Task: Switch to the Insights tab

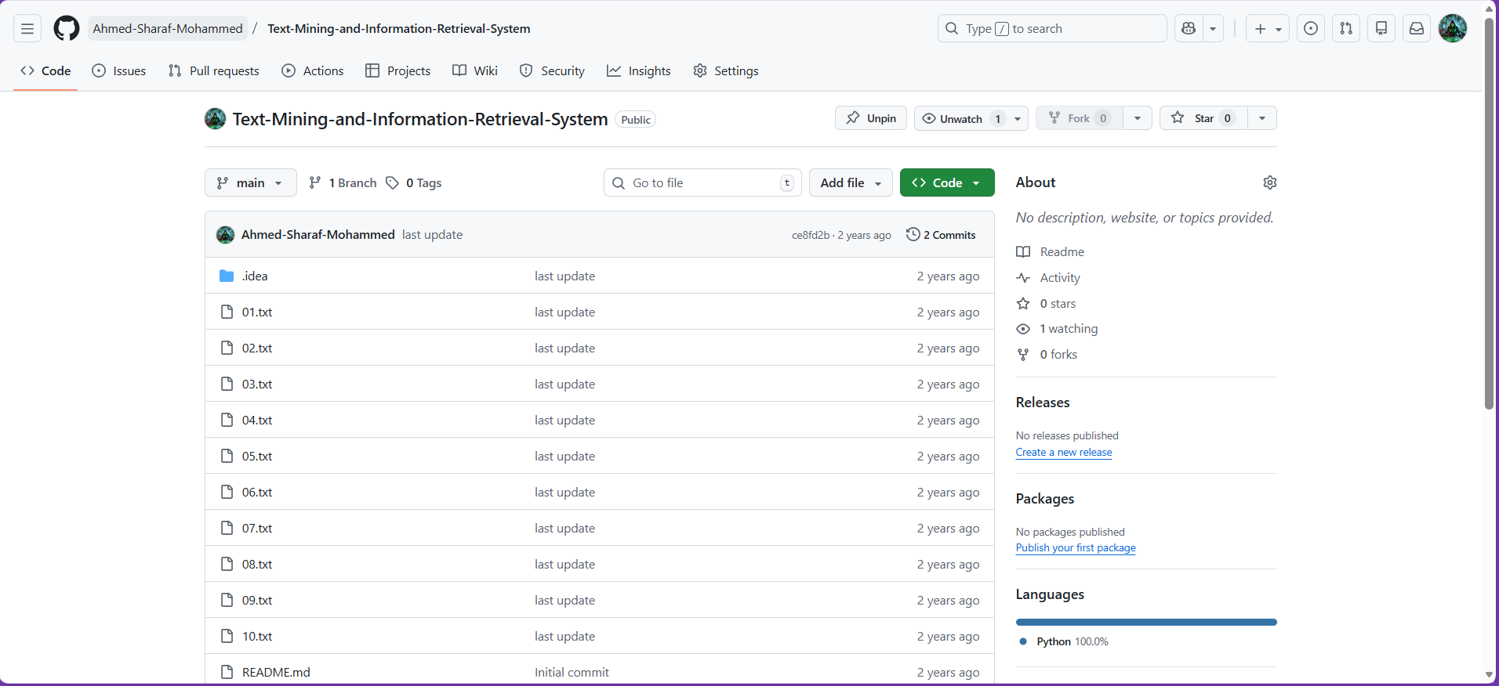Action: click(639, 71)
